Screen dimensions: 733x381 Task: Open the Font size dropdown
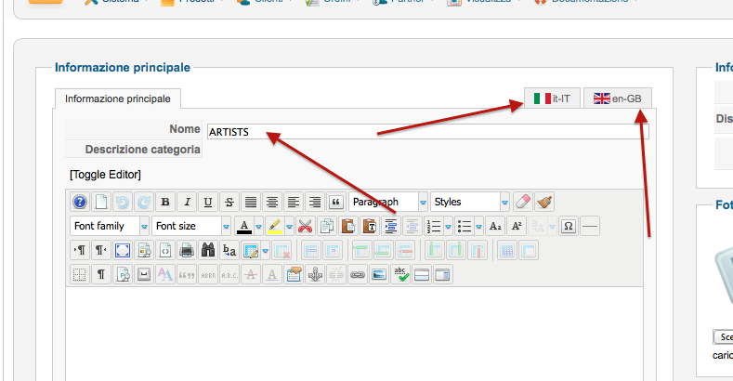(191, 226)
